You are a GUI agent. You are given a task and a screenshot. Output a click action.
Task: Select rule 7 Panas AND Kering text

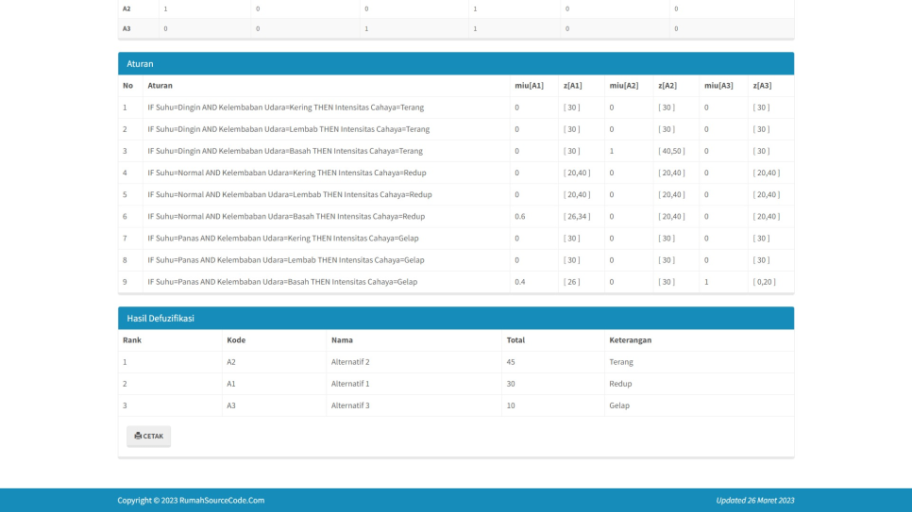pyautogui.click(x=283, y=239)
